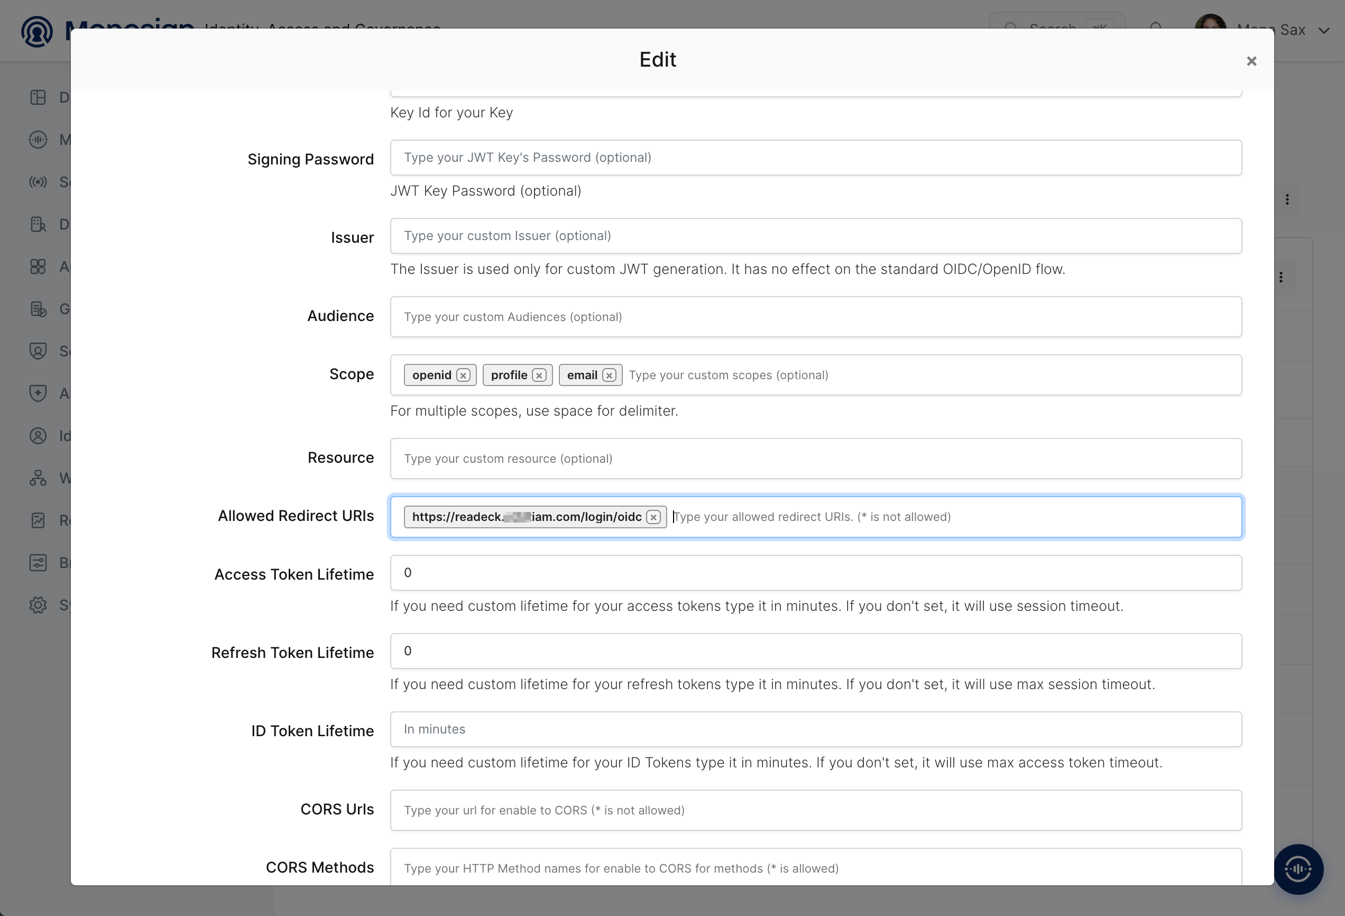Remove the openid scope tag

point(463,375)
